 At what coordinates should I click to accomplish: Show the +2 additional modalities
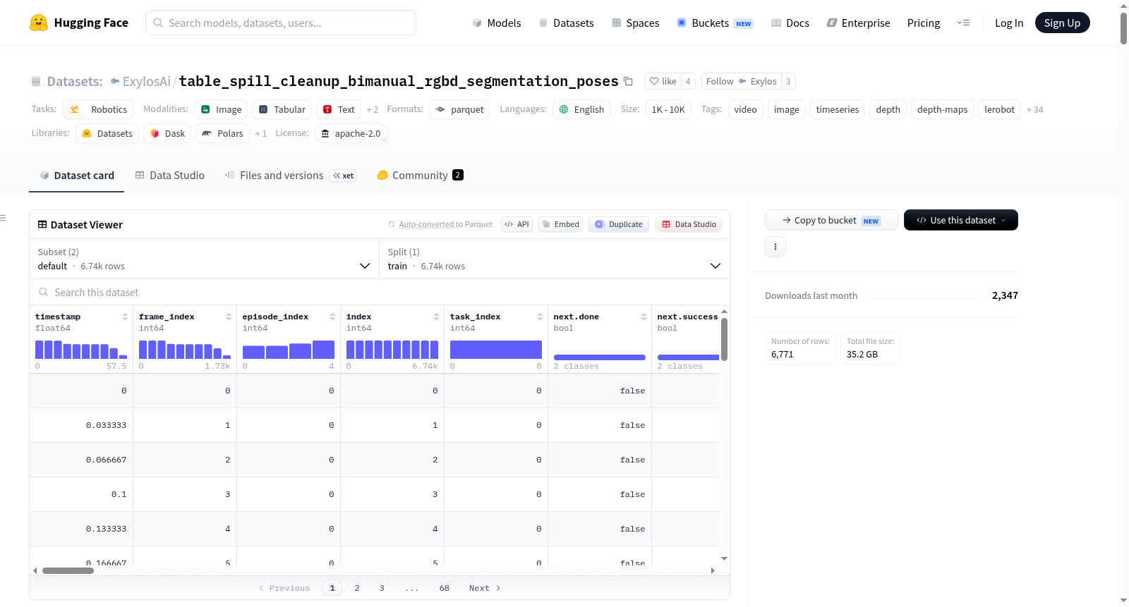pos(373,109)
